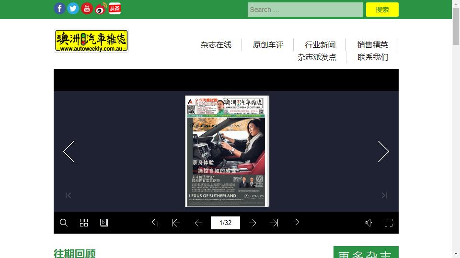This screenshot has width=460, height=258.
Task: Click the page vertical scrollbar thumb
Action: tap(456, 26)
